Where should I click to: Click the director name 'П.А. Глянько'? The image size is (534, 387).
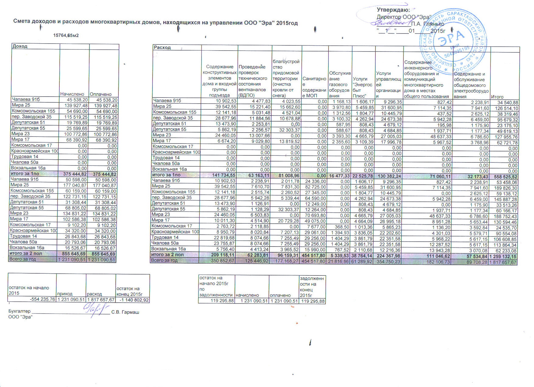point(427,24)
